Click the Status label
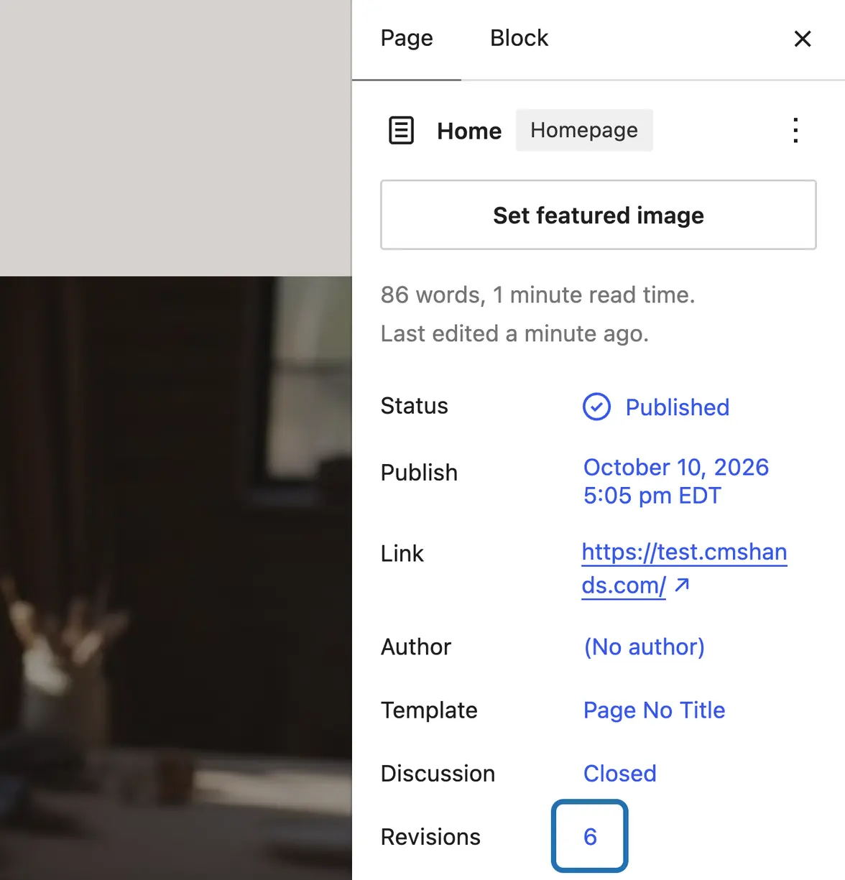 (x=414, y=406)
